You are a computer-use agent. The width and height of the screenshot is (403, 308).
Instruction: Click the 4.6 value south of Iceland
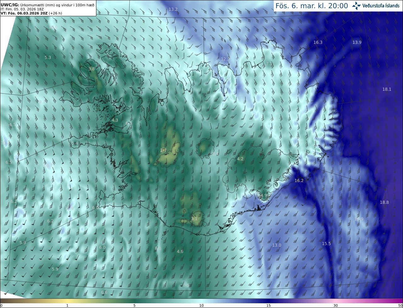180,251
